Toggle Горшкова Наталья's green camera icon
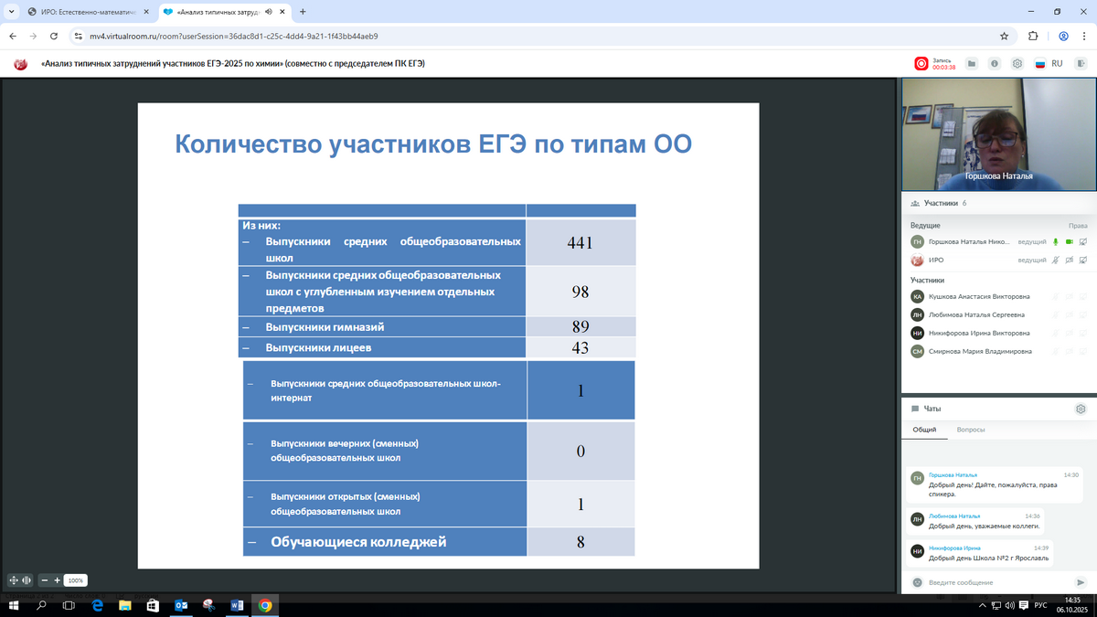The height and width of the screenshot is (617, 1097). click(x=1069, y=241)
